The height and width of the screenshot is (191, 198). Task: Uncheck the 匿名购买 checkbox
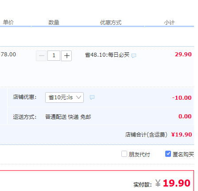pyautogui.click(x=168, y=154)
